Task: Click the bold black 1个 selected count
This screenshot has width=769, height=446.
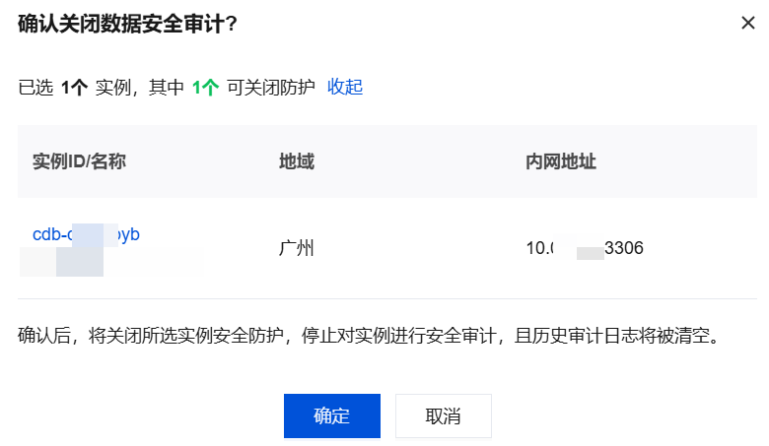Action: (x=74, y=88)
